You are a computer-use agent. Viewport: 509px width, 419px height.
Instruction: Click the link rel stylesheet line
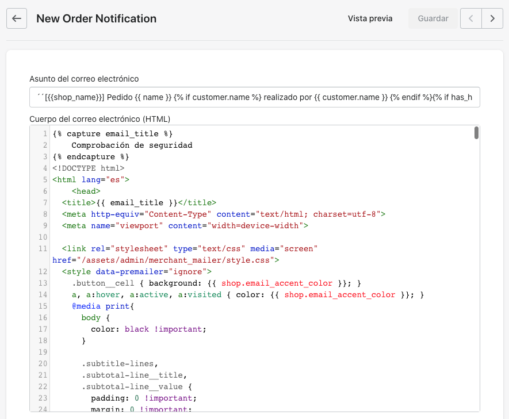coord(190,249)
